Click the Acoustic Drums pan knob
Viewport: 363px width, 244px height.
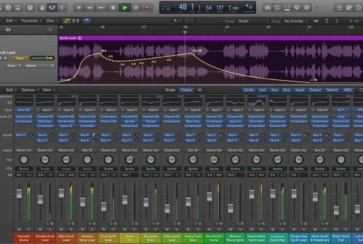pos(24,160)
